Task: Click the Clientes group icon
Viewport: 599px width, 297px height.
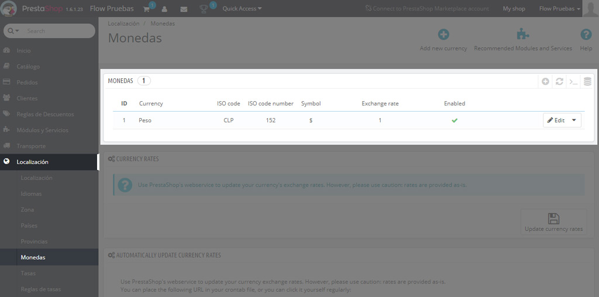Action: (6, 98)
